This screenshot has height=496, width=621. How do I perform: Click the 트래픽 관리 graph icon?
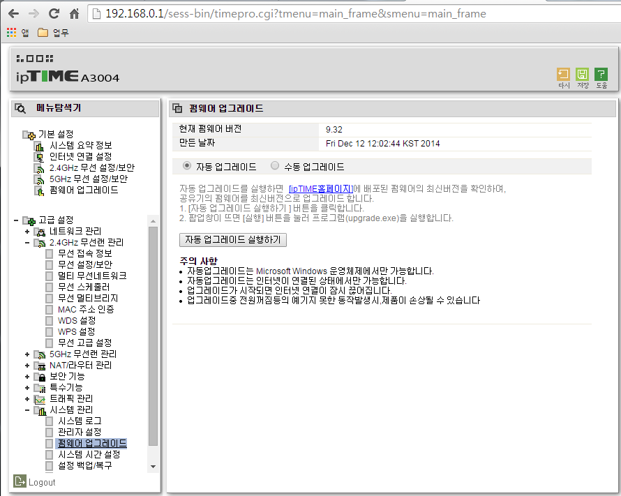(x=40, y=399)
